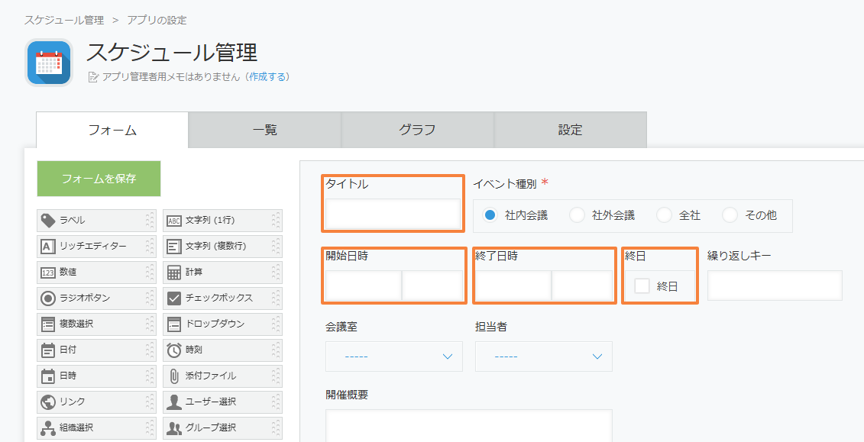Image resolution: width=864 pixels, height=442 pixels.
Task: Click the リッチエディター field icon
Action: point(48,246)
